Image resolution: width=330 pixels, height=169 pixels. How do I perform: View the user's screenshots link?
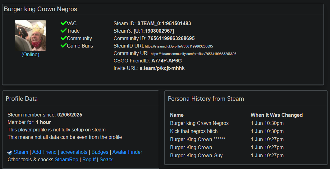point(74,152)
